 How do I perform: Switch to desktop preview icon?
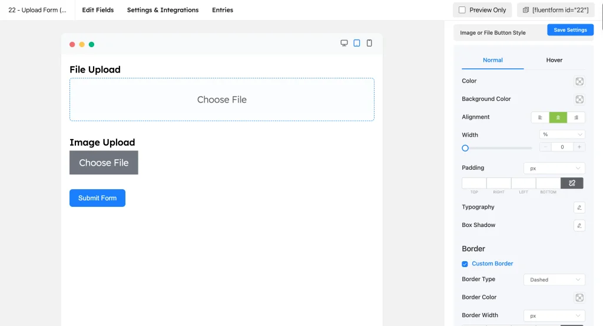click(344, 43)
